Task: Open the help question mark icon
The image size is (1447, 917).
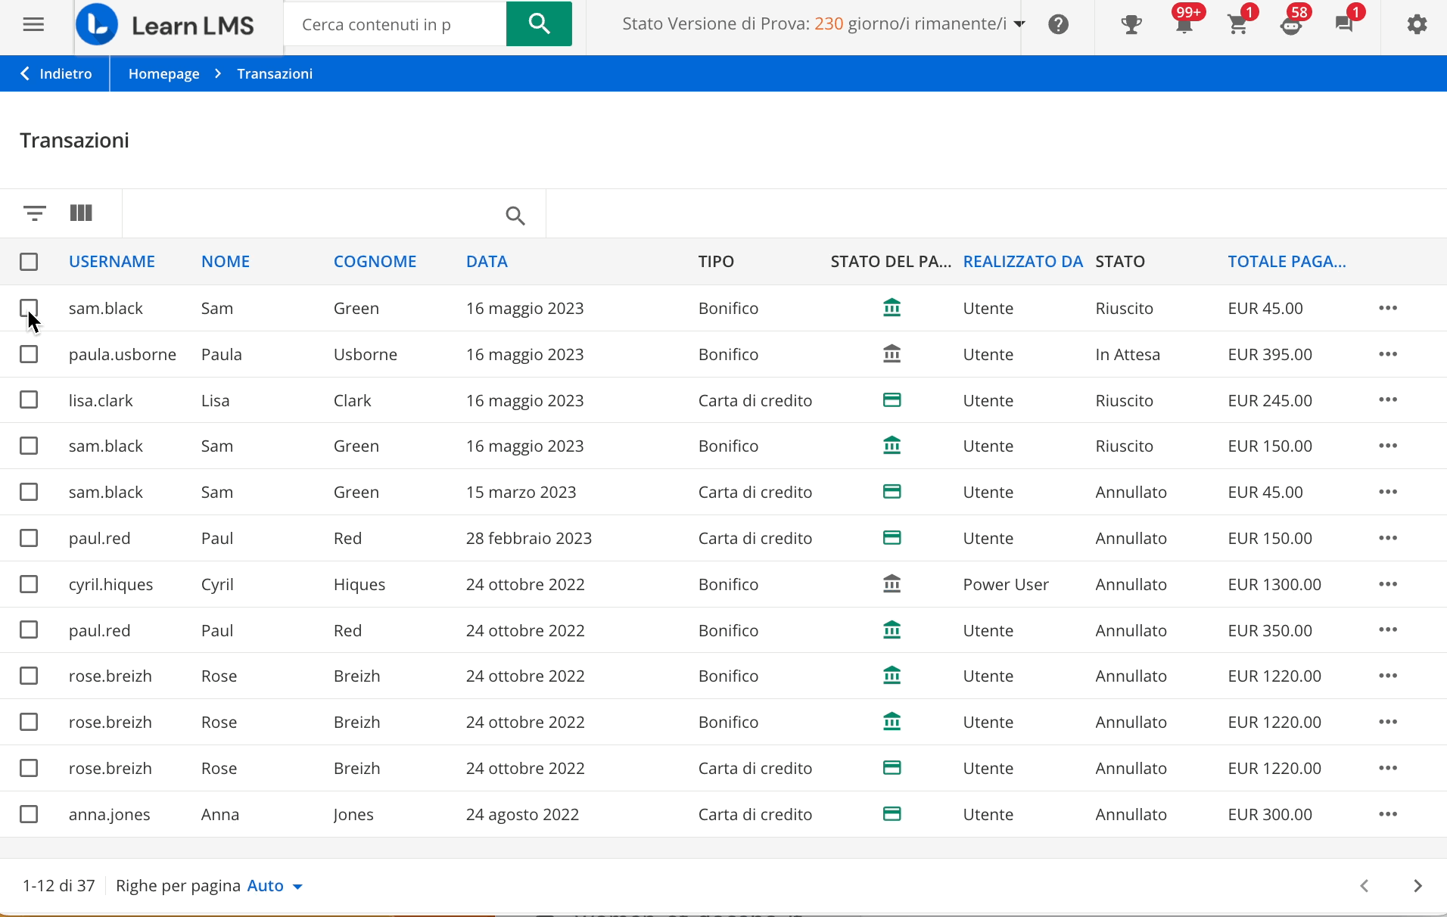Action: (1058, 24)
